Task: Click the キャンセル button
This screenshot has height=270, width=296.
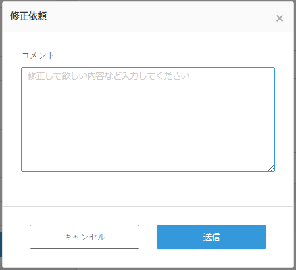Action: 84,237
